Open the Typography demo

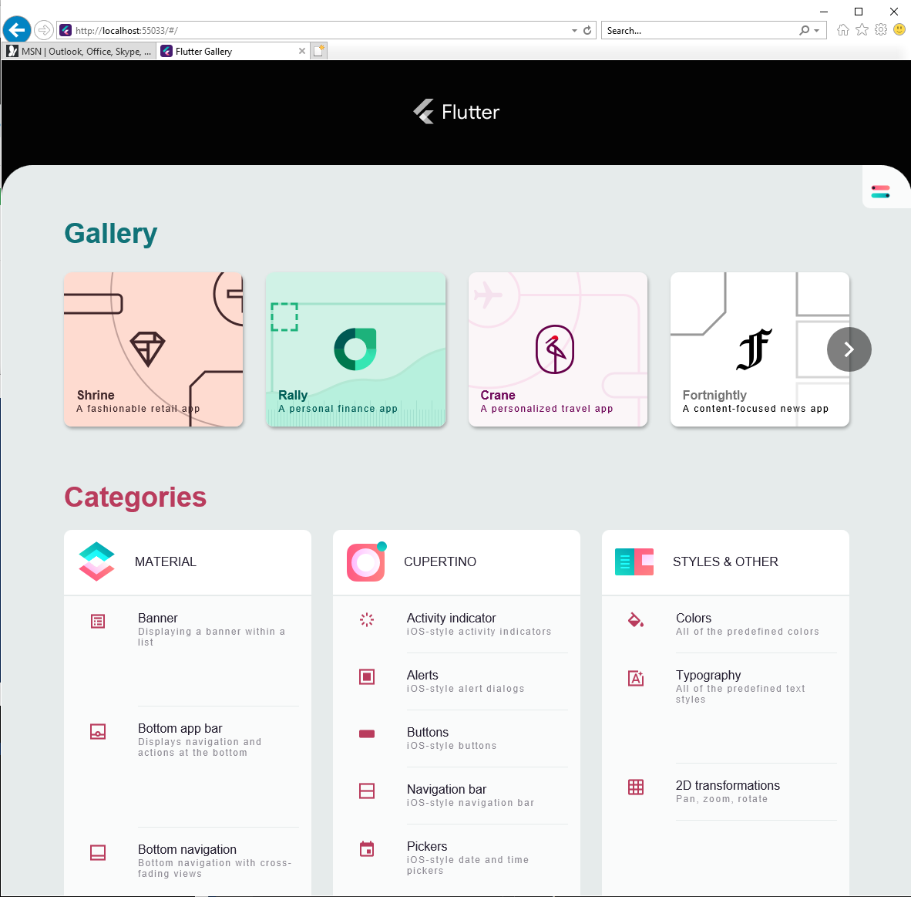pos(726,708)
